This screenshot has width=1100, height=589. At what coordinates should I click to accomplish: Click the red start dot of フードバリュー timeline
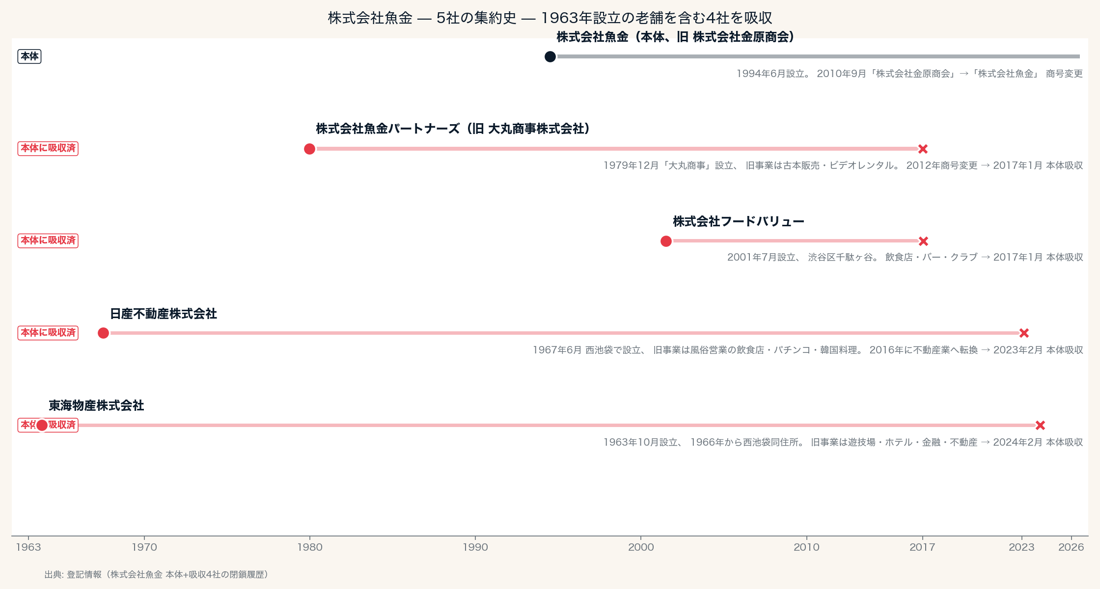point(666,241)
